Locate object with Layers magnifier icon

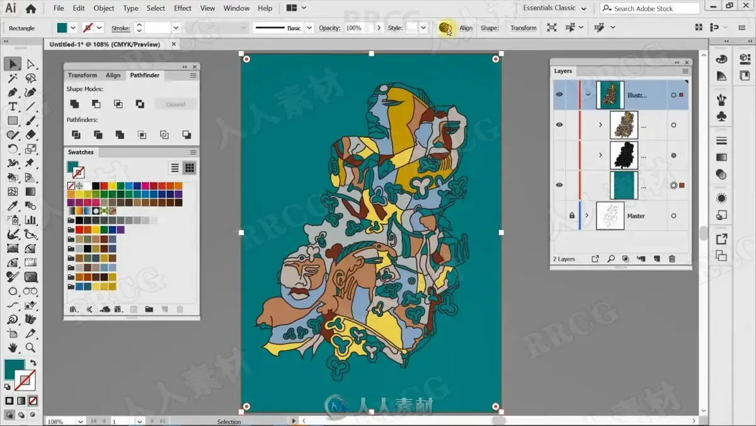point(610,259)
